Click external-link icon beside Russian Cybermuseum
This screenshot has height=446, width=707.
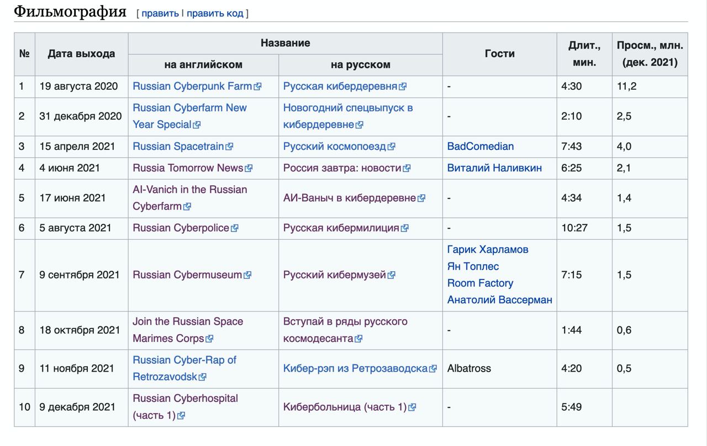pos(247,275)
